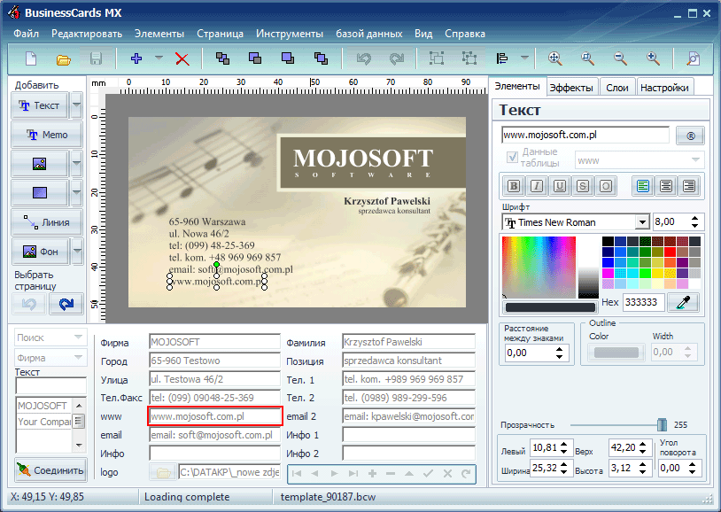This screenshot has height=512, width=721.
Task: Expand the dropdown next to the image button
Action: (x=76, y=164)
